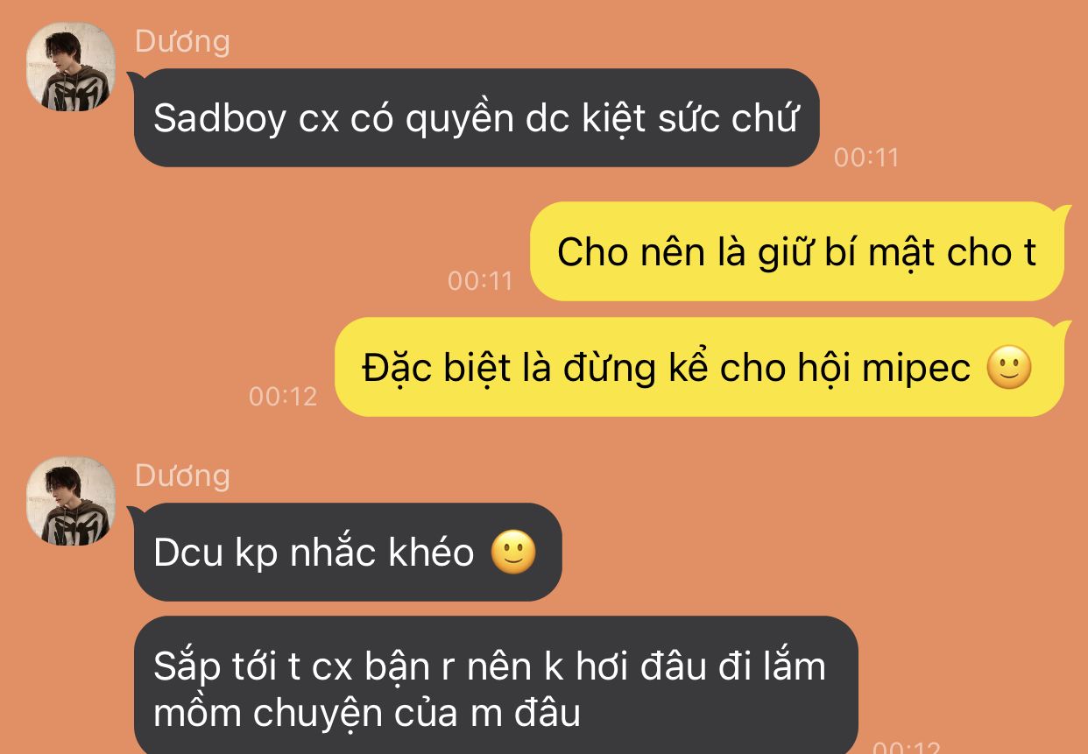
Task: Tap the smiley emoji after 'nhắc khéo'
Action: (513, 553)
